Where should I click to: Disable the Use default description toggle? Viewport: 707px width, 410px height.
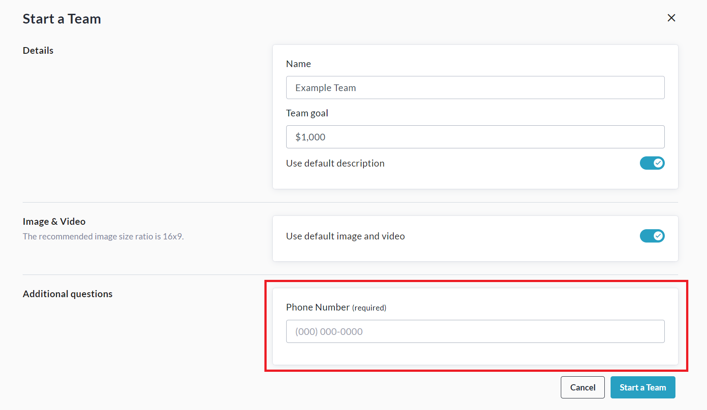(652, 163)
